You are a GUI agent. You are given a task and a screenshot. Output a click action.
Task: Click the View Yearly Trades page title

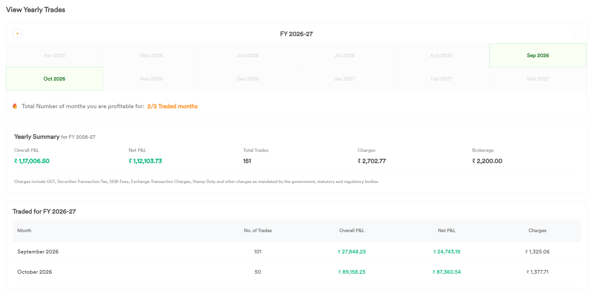[x=36, y=10]
